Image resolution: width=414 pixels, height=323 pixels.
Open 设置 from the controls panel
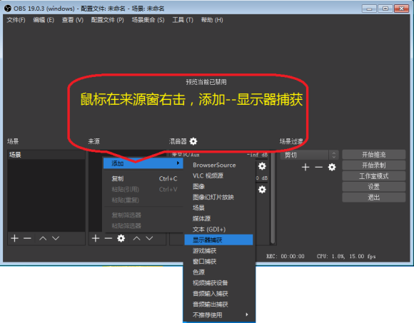click(x=373, y=187)
